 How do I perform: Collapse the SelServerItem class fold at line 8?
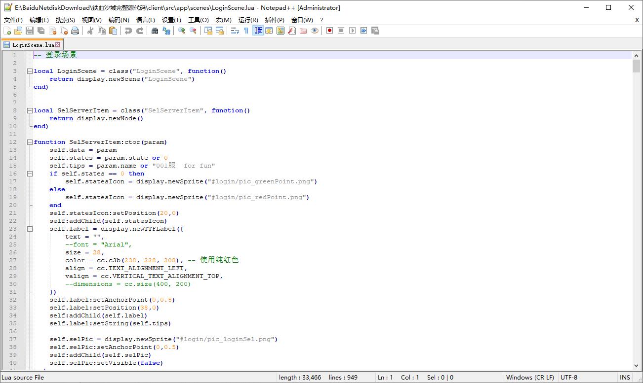coord(30,110)
